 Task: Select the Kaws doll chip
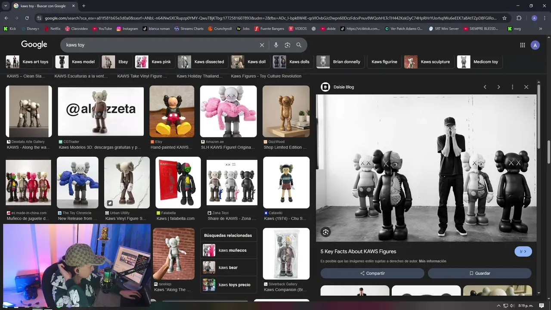point(250,62)
